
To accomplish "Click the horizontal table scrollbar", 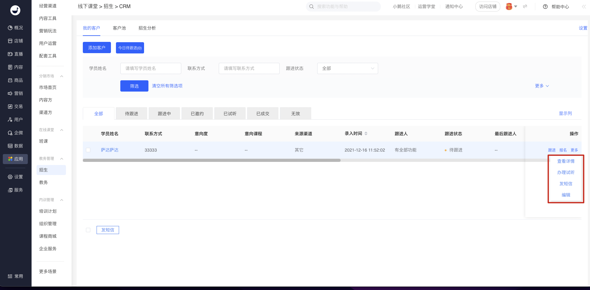I will tap(212, 160).
